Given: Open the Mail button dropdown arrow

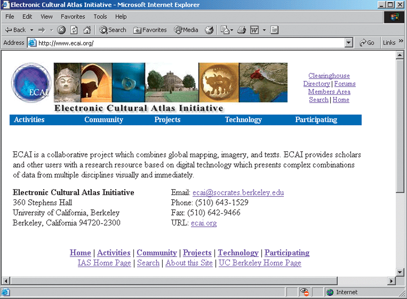Looking at the screenshot, I should point(232,30).
